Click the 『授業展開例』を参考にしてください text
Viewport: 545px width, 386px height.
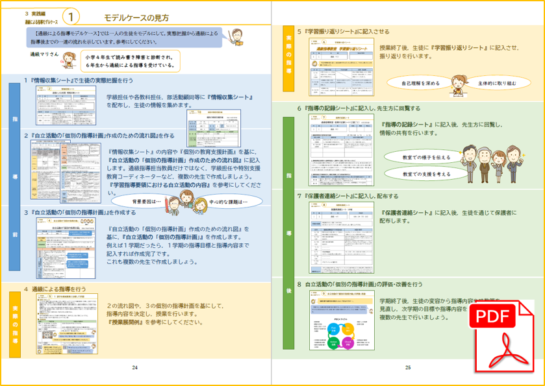click(x=155, y=322)
